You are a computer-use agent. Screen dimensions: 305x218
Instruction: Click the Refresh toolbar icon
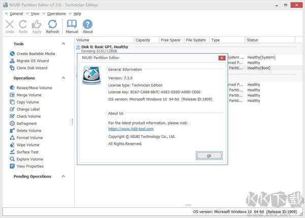pyautogui.click(x=52, y=24)
